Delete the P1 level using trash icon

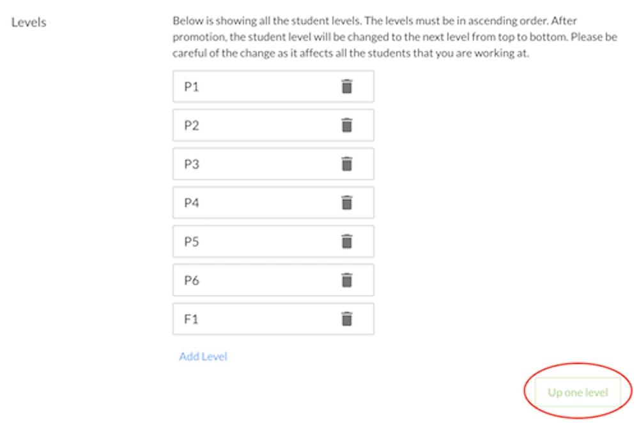[347, 86]
